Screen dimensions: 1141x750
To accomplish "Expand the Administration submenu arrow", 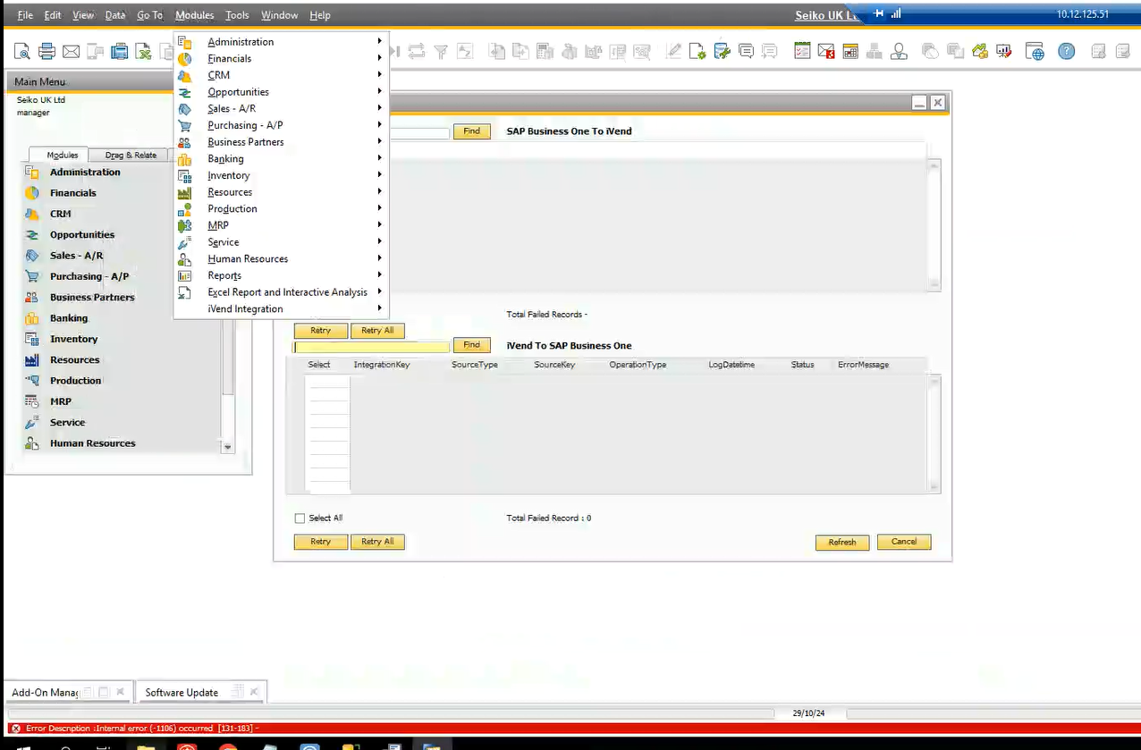I will (380, 42).
